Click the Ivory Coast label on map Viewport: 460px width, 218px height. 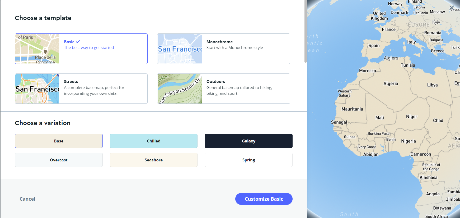click(367, 147)
